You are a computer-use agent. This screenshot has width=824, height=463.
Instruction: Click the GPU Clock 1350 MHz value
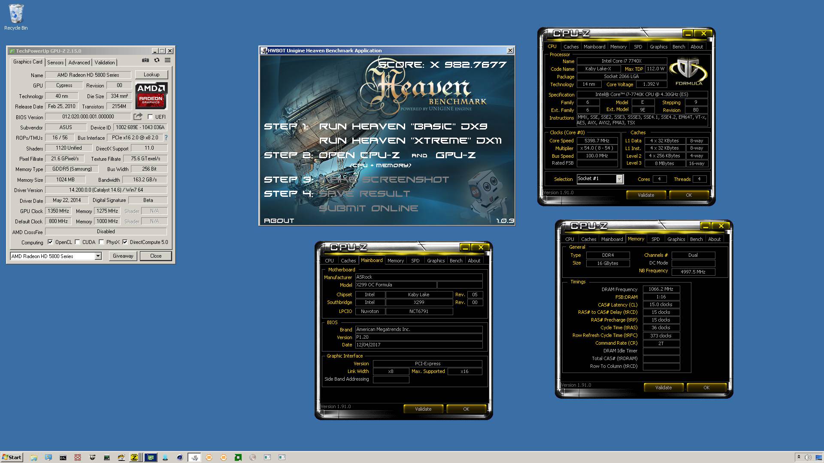click(x=58, y=211)
